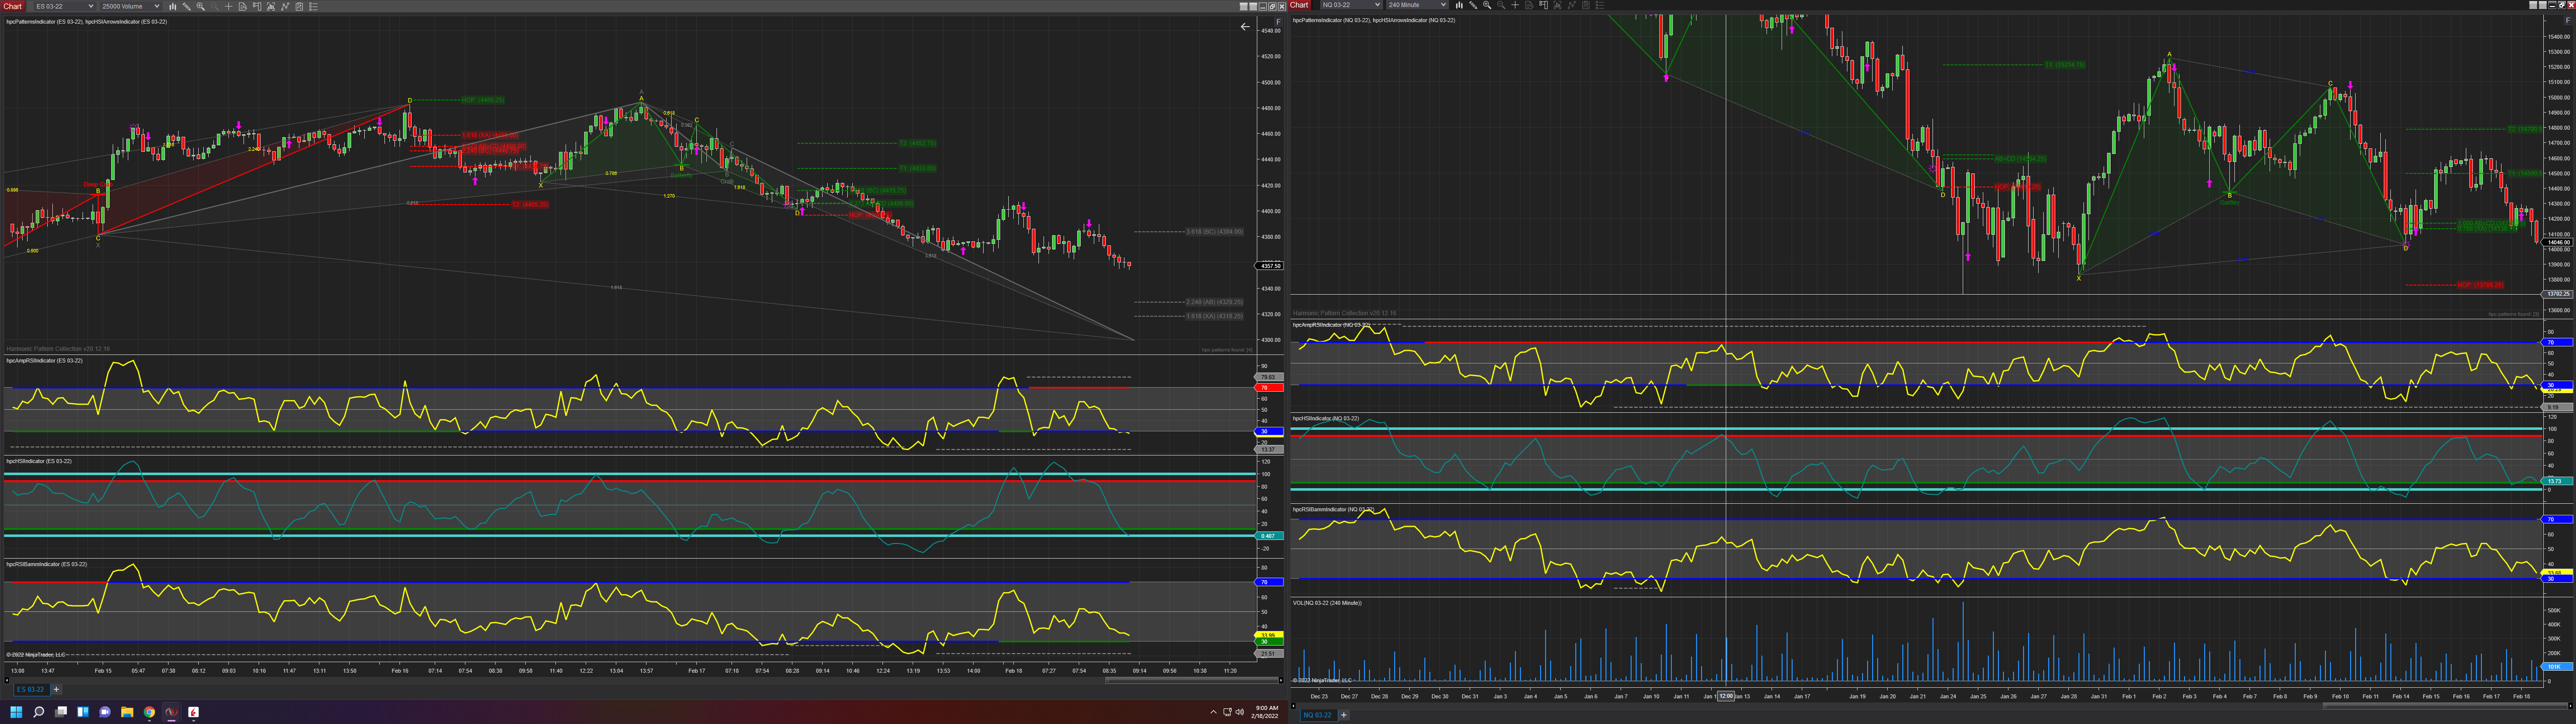The width and height of the screenshot is (2576, 724).
Task: Expand 25000 Volume interval dropdown
Action: [x=157, y=6]
